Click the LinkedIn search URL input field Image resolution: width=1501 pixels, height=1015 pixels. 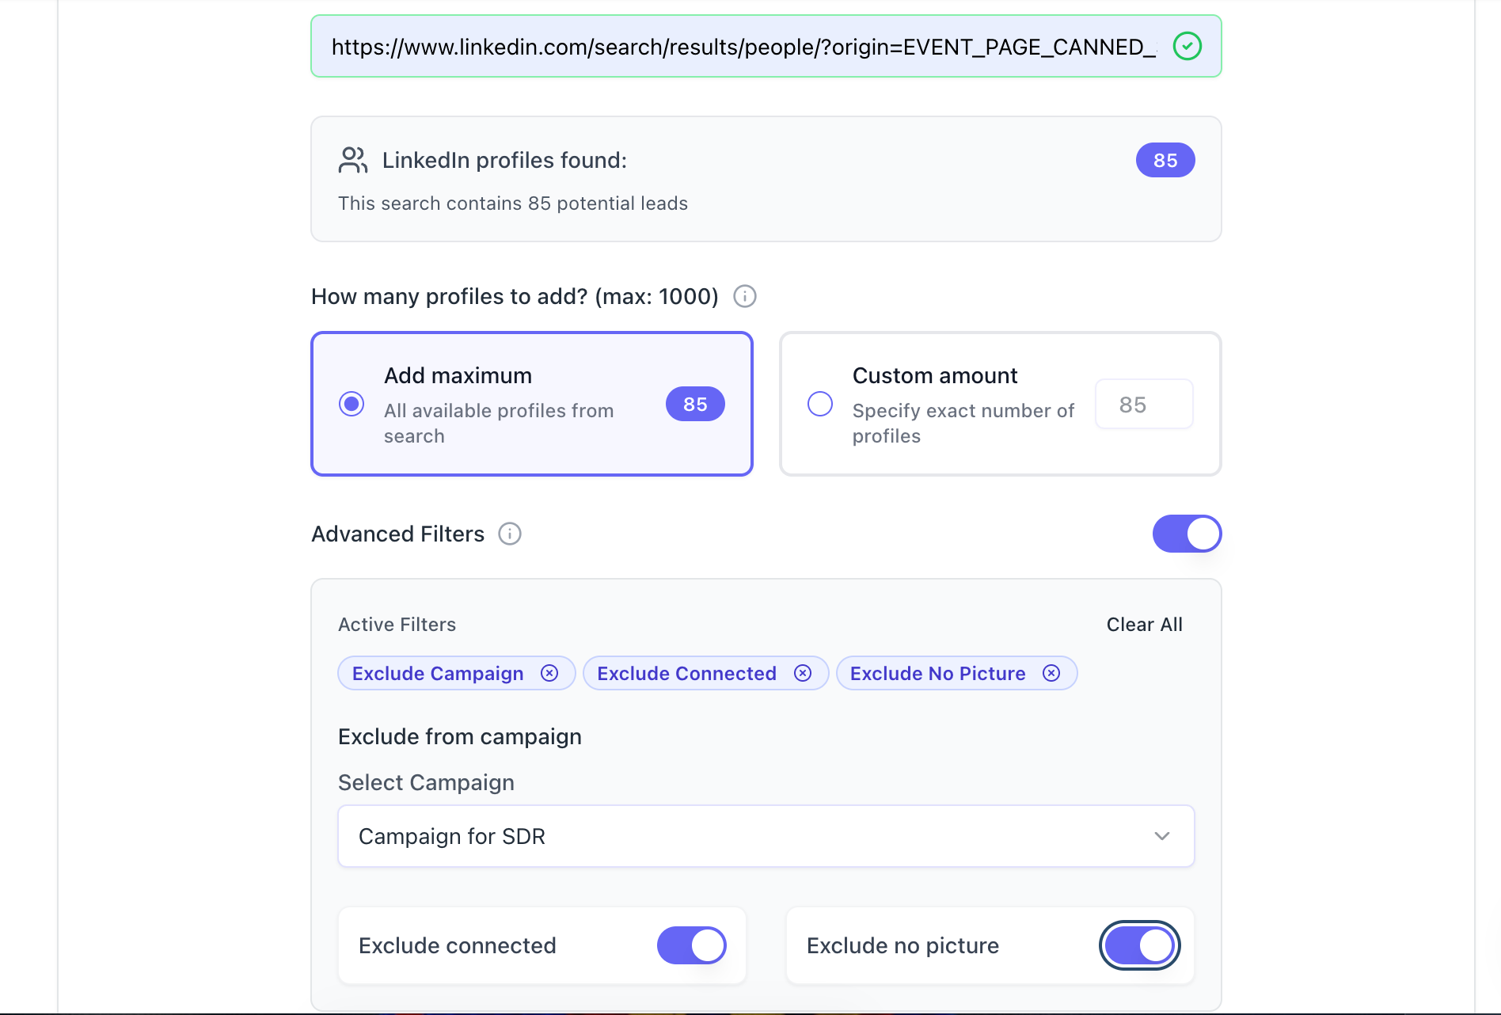point(743,47)
